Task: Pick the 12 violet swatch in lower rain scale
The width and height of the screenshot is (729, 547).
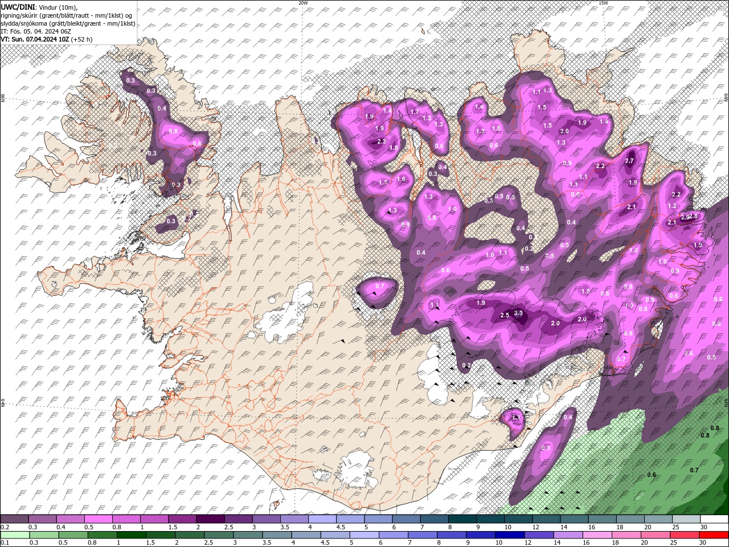Action: coord(539,535)
